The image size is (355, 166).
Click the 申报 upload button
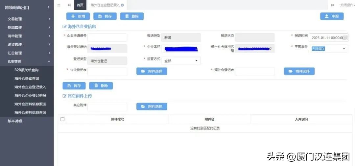(x=332, y=16)
